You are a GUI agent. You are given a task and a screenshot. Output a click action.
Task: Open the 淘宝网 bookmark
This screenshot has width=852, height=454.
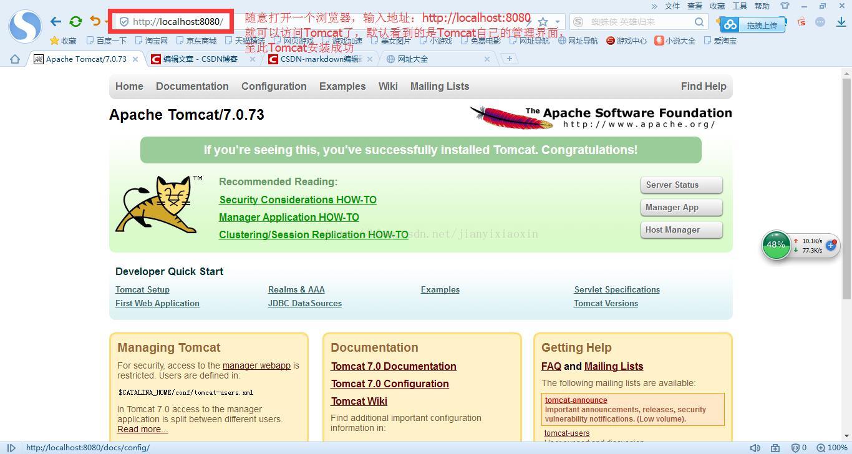[152, 41]
